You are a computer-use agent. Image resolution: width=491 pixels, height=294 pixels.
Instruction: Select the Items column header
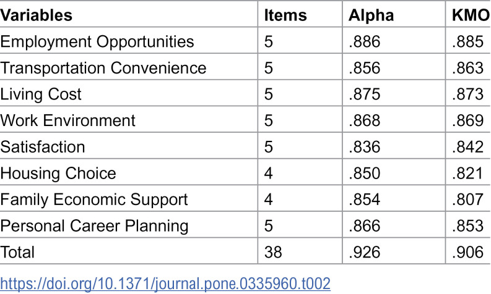(x=285, y=15)
